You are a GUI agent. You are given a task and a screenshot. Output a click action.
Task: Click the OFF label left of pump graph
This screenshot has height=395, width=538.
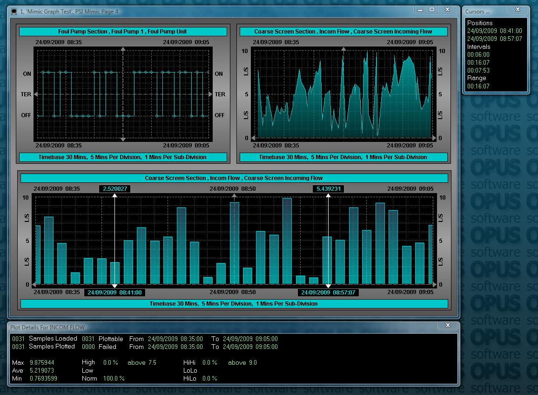[x=26, y=115]
